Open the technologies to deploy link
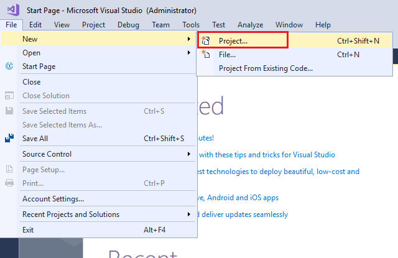 279,172
